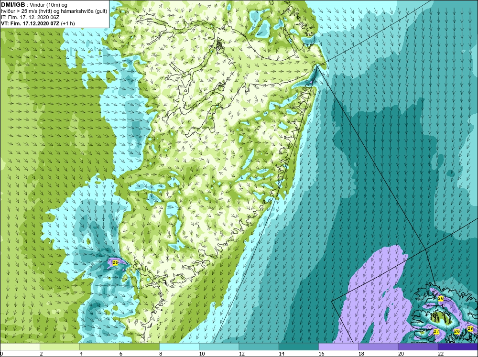Click the legend scale label "4"

[81, 354]
